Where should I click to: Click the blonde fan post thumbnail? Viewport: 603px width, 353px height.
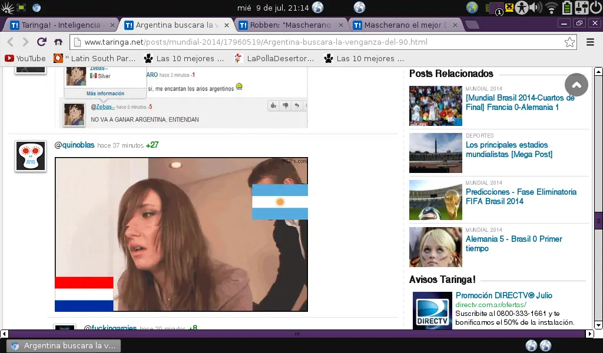(x=436, y=247)
